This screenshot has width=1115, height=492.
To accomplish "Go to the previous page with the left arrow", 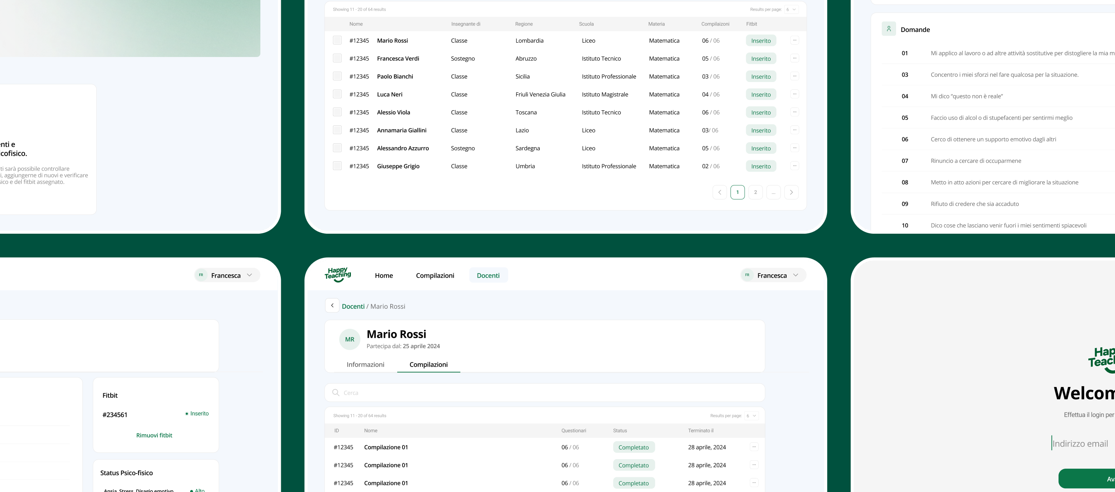I will pos(719,192).
